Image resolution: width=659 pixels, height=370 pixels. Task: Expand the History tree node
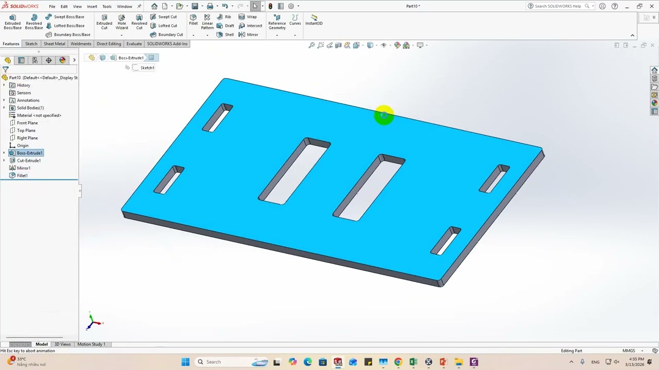(x=4, y=85)
